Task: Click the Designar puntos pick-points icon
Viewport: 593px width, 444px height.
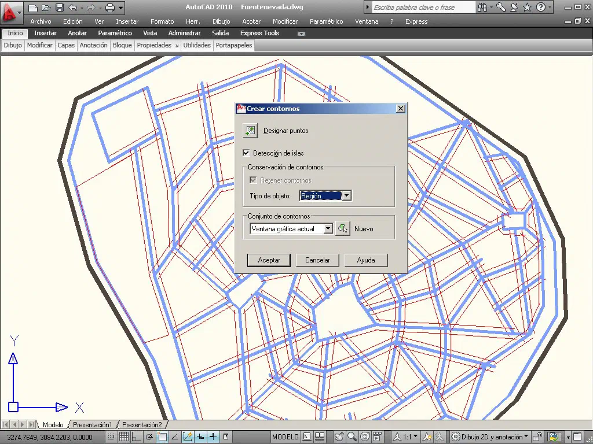Action: click(x=250, y=131)
